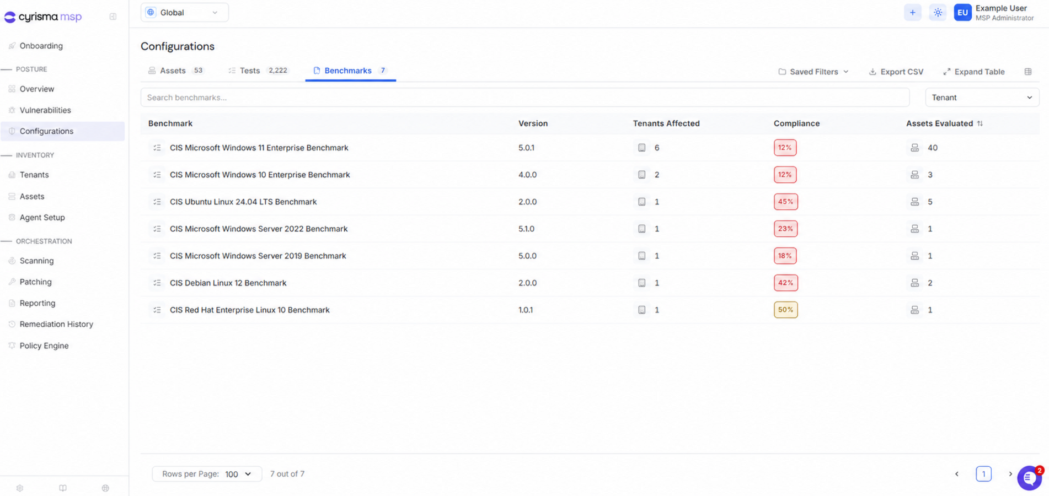
Task: Collapse the sidebar panel icon
Action: 113,17
